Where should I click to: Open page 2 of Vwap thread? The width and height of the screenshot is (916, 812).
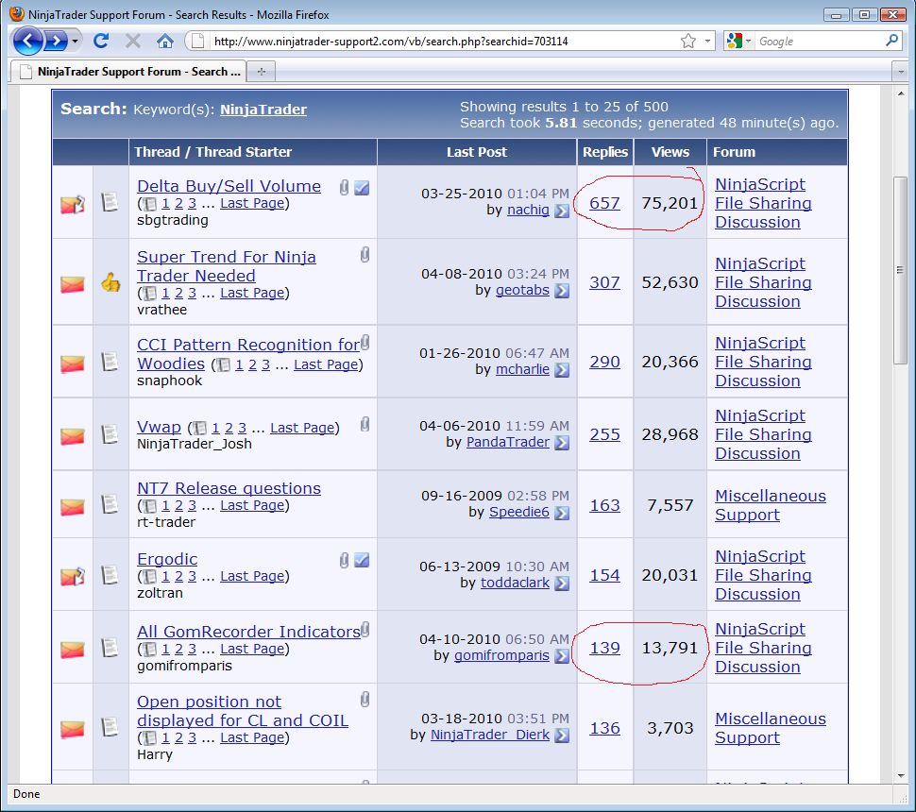pos(229,428)
